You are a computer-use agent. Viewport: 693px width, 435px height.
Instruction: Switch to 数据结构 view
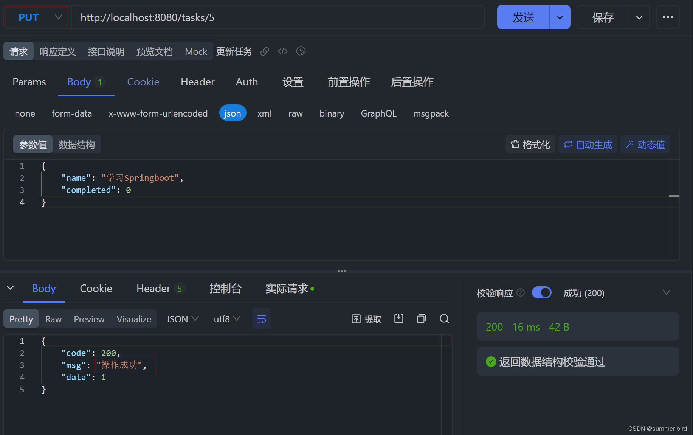77,144
